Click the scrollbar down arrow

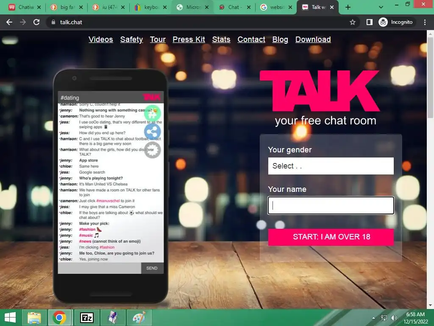[x=431, y=305]
